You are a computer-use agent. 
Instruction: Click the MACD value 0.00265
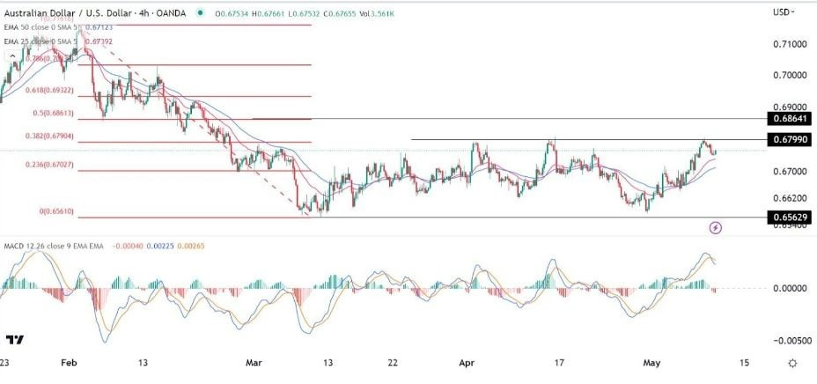click(x=191, y=246)
